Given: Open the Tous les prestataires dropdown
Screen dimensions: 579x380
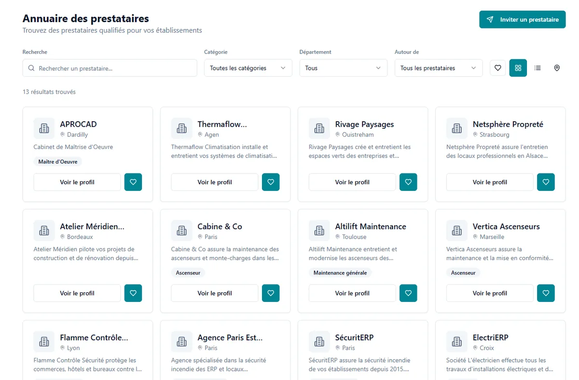Looking at the screenshot, I should (438, 68).
